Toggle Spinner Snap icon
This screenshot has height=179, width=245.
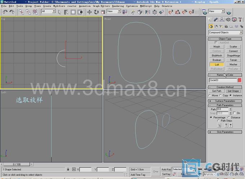click(191, 12)
